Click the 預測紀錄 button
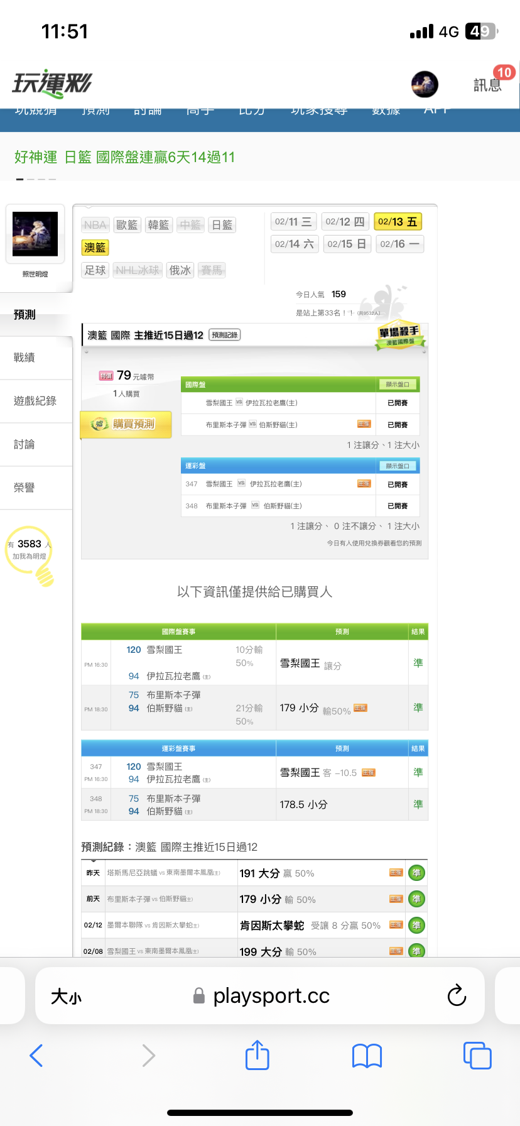Screen dimensions: 520x1126 [x=225, y=335]
